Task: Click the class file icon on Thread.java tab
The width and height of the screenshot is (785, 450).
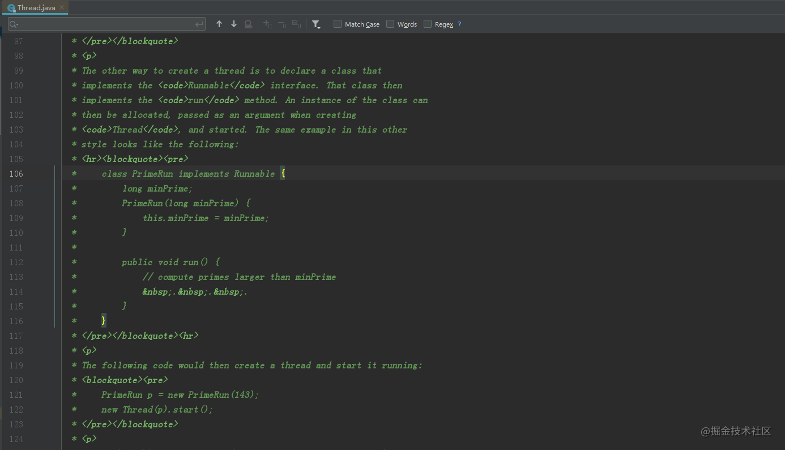Action: tap(11, 8)
